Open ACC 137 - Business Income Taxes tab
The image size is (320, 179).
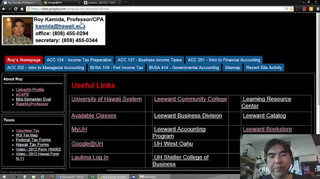pyautogui.click(x=150, y=60)
